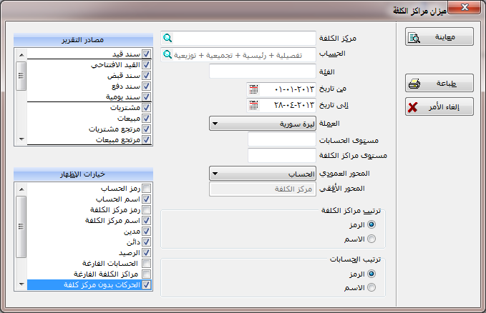Screen dimensions: 486x313
Task: Click the الفئة category input field
Action: pos(262,71)
